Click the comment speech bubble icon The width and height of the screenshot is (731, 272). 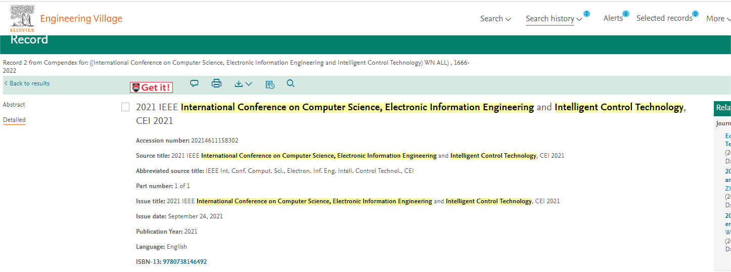coord(194,83)
